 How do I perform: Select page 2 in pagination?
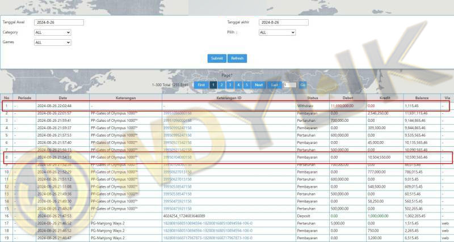click(221, 84)
